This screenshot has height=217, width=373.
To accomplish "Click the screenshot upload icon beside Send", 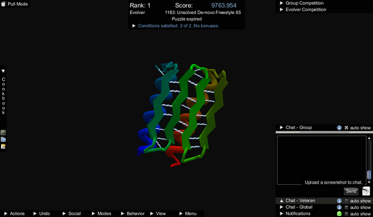I will 366,191.
